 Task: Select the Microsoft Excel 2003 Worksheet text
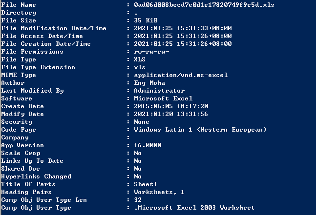coord(196,208)
